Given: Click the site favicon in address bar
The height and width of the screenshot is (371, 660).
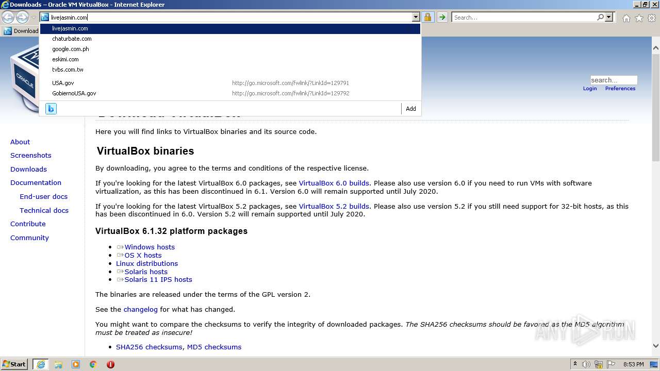Looking at the screenshot, I should [x=45, y=18].
